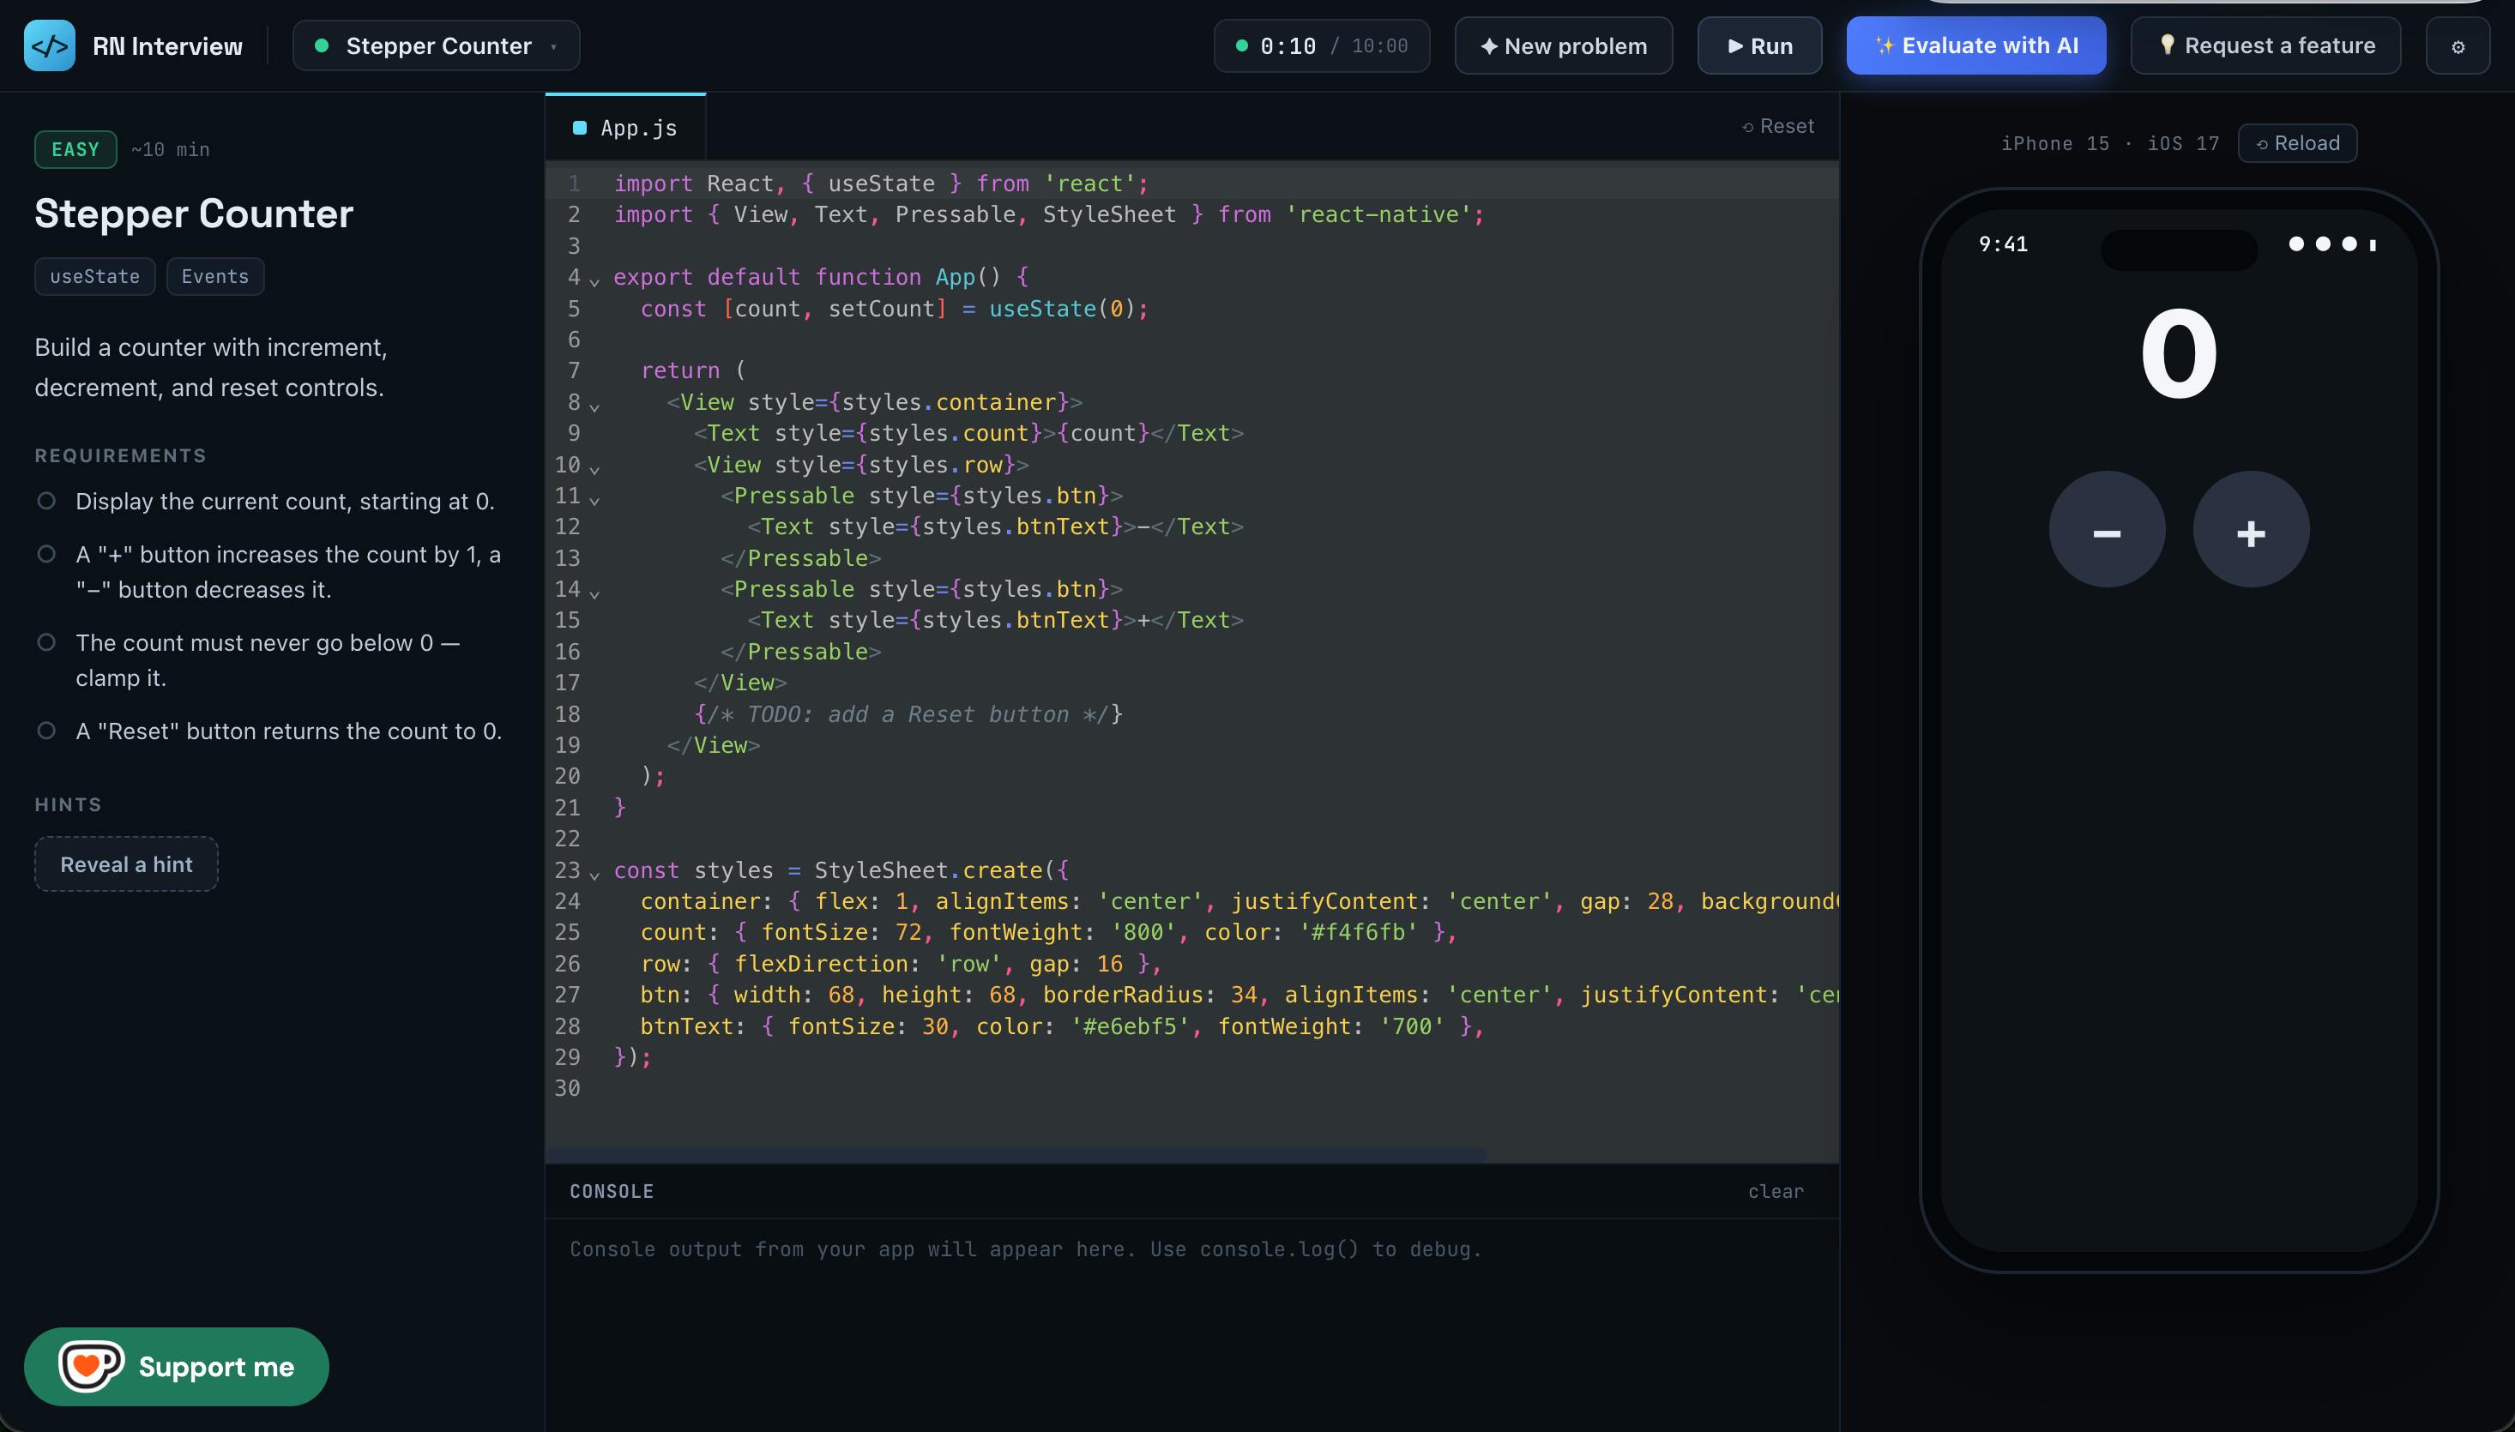The height and width of the screenshot is (1432, 2515).
Task: Click the Support me button
Action: point(176,1366)
